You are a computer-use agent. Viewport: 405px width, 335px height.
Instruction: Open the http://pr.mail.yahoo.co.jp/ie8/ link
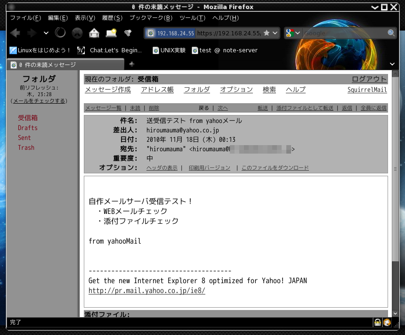pyautogui.click(x=147, y=291)
